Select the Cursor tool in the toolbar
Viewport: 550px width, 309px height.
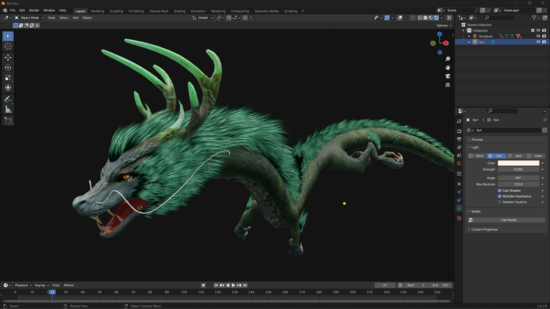tap(8, 46)
